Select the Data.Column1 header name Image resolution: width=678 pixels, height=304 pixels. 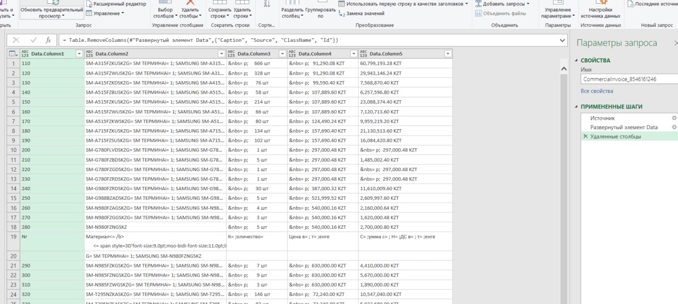pyautogui.click(x=48, y=53)
